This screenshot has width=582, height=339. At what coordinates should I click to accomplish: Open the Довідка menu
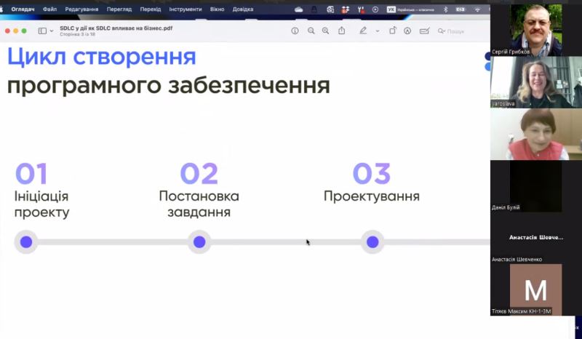243,9
